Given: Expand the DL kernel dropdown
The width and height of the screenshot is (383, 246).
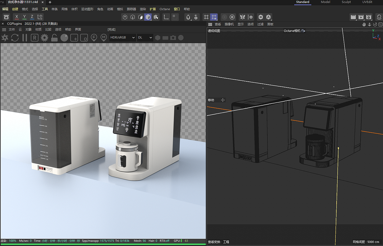Looking at the screenshot, I should click(145, 38).
